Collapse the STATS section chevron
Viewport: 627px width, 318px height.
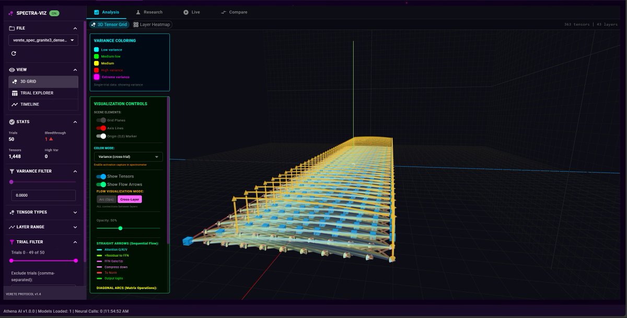click(x=75, y=122)
